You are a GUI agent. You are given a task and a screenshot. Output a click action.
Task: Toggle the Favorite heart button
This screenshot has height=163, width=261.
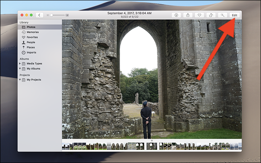point(199,15)
